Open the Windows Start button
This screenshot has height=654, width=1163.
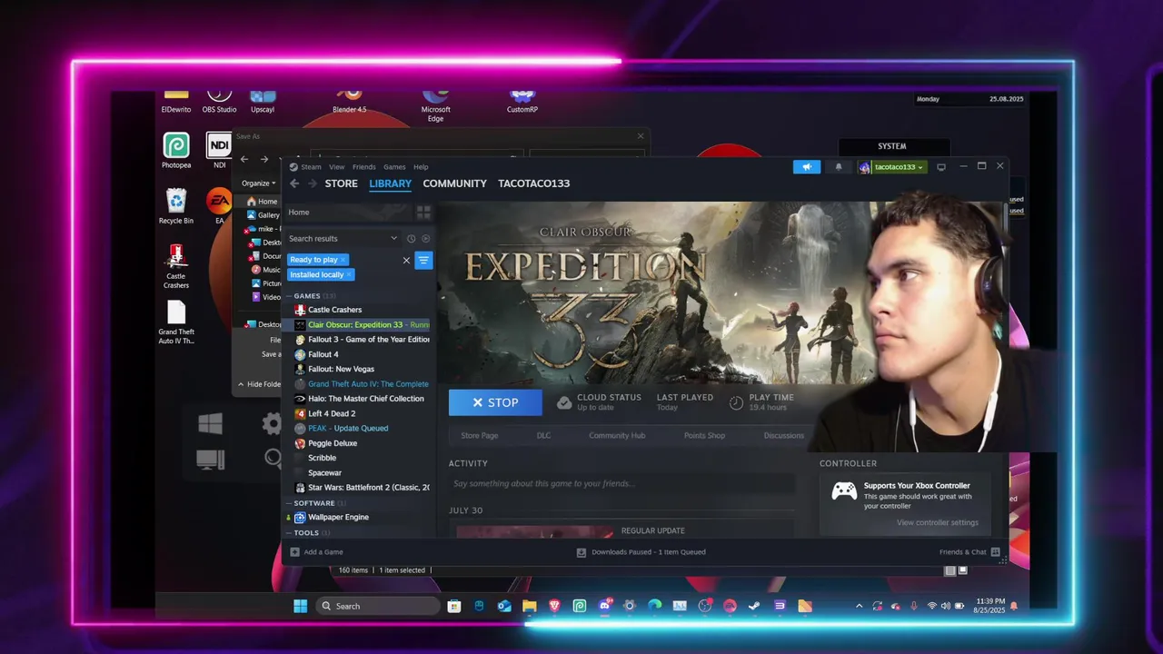click(x=300, y=606)
